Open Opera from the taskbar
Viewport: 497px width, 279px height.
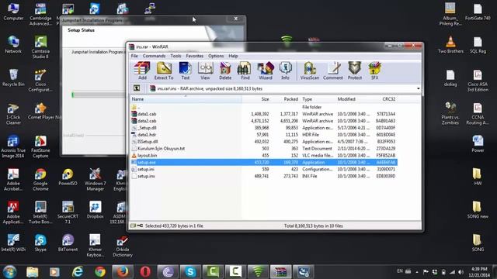click(145, 272)
